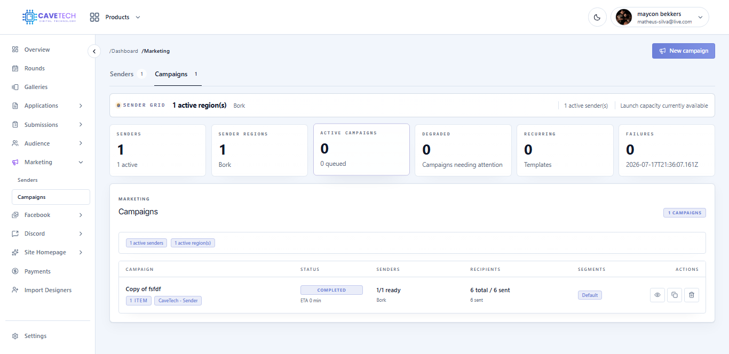The width and height of the screenshot is (729, 354).
Task: Open Rounds from the sidebar
Action: tap(34, 68)
